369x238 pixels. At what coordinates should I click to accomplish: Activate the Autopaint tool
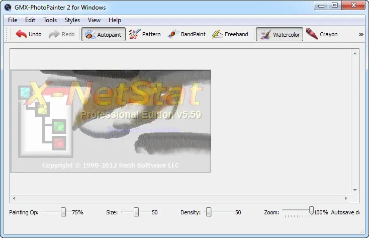pos(104,34)
